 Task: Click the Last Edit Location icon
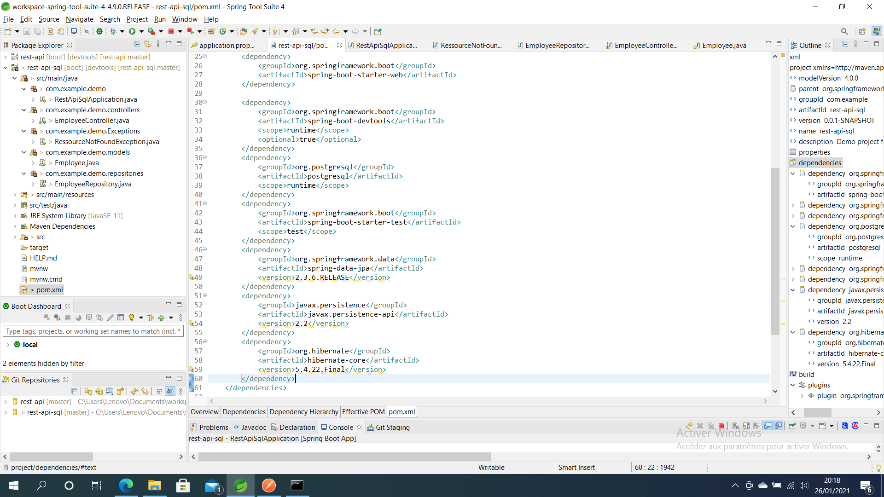click(314, 31)
